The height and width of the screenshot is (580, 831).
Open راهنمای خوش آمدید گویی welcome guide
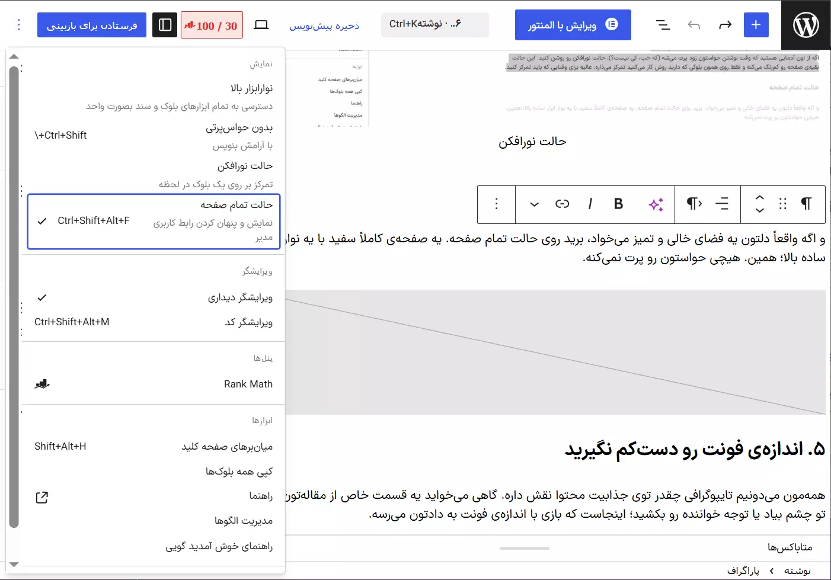click(x=154, y=546)
